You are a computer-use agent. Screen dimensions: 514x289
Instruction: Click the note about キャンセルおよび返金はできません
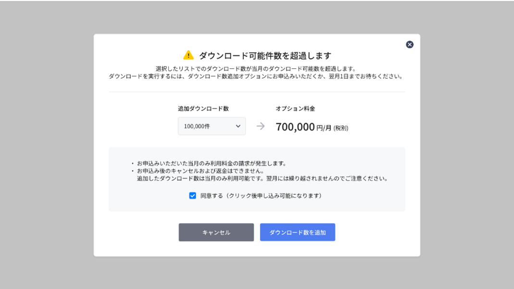[201, 171]
